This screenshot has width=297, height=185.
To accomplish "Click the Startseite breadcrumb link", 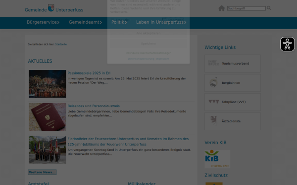I will coord(61,44).
